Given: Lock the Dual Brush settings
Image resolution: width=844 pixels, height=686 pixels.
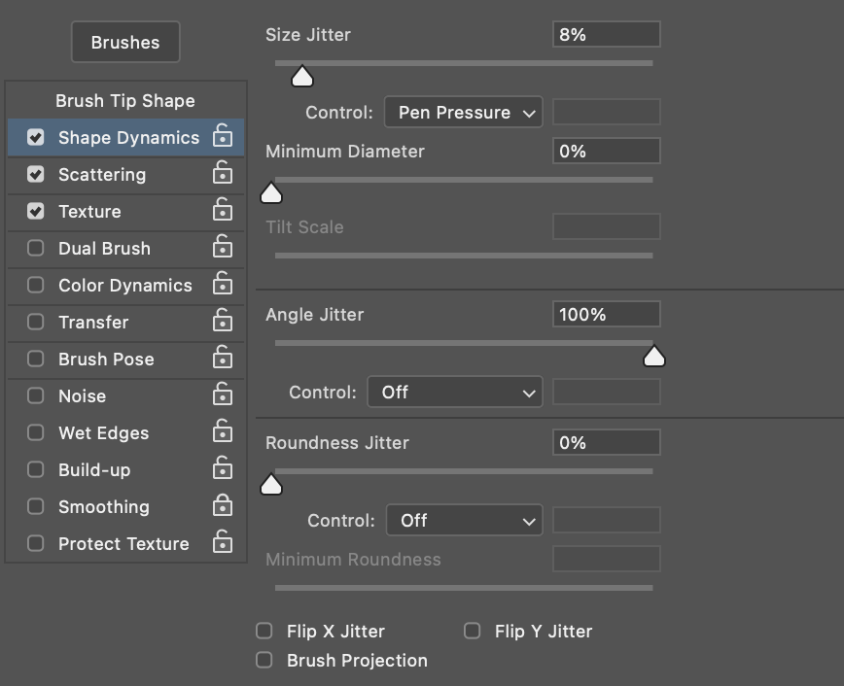Looking at the screenshot, I should tap(223, 246).
